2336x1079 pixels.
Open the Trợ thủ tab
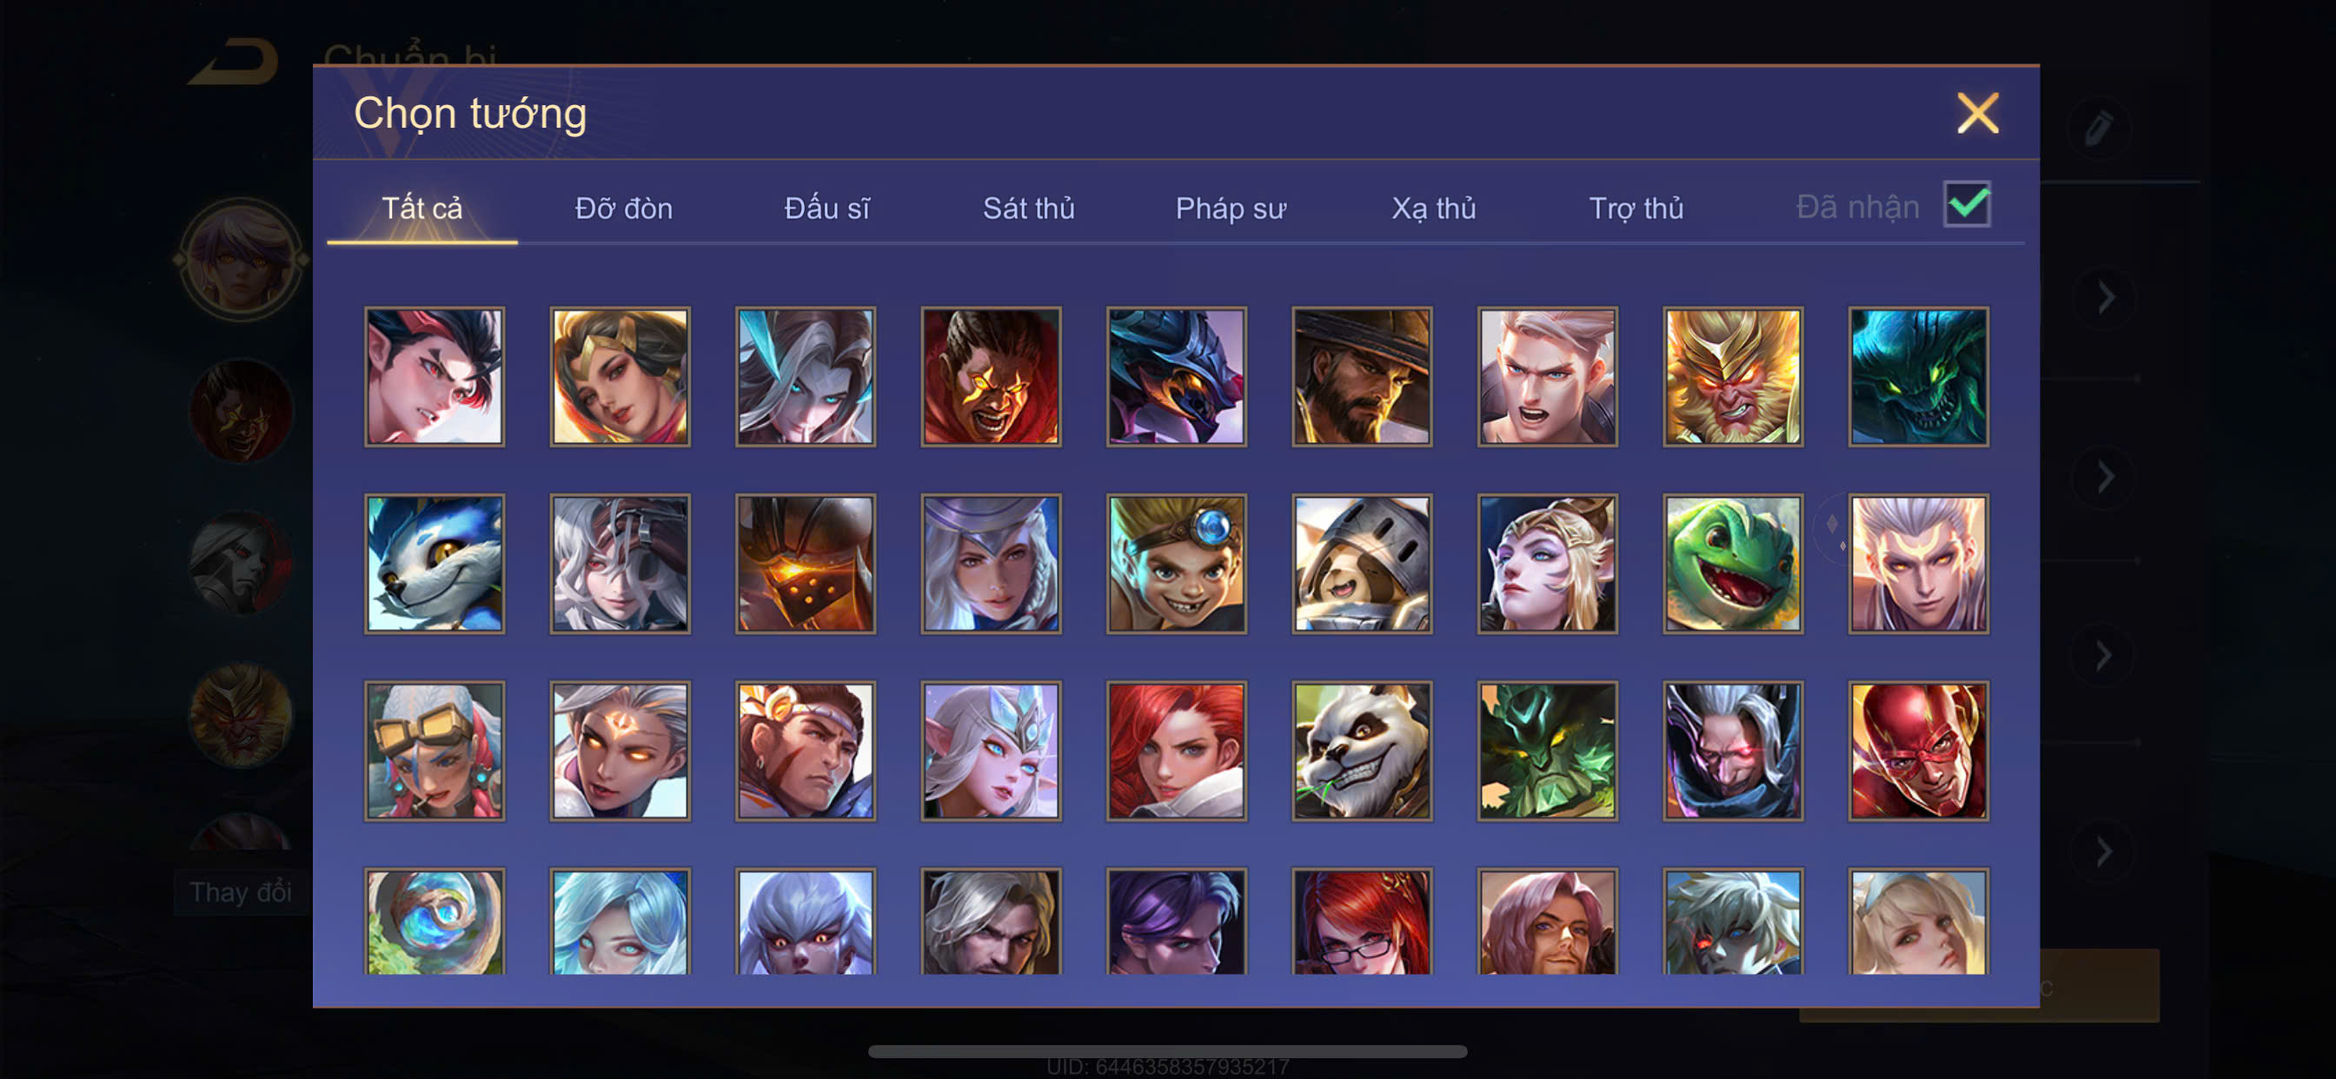point(1636,209)
